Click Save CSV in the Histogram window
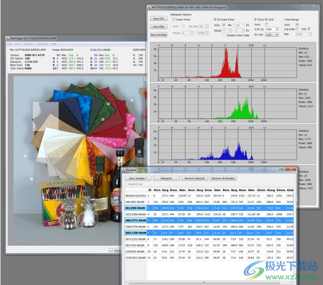The width and height of the screenshot is (323, 285). 159,18
